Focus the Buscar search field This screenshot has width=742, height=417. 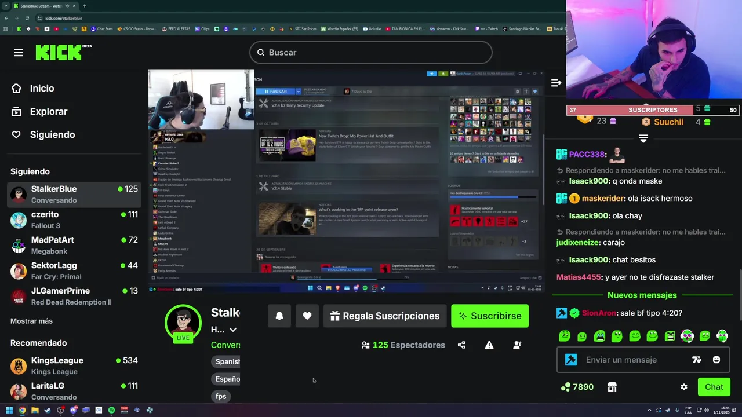371,53
